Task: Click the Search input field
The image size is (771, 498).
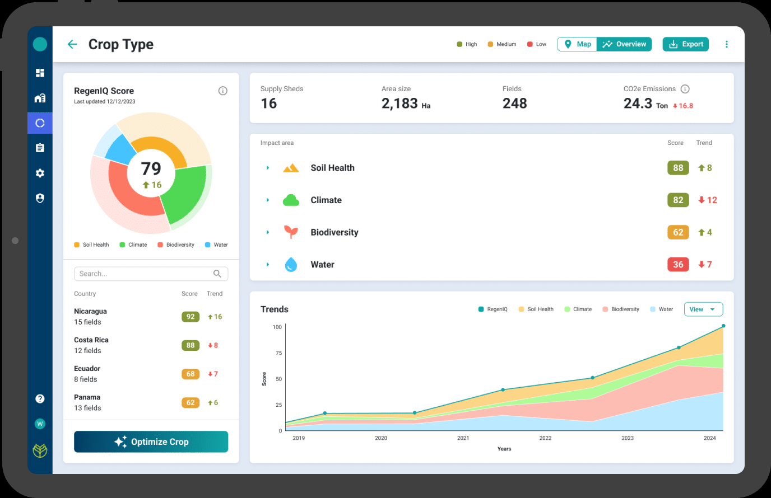Action: click(151, 274)
